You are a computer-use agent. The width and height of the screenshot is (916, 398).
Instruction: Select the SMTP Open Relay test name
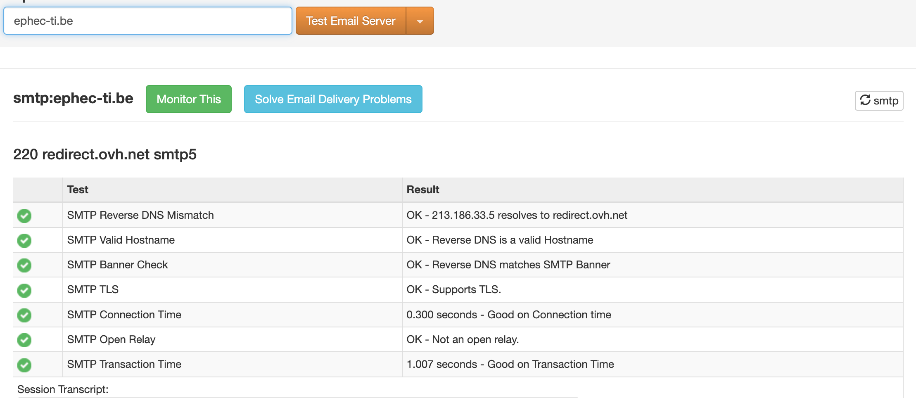pos(111,339)
